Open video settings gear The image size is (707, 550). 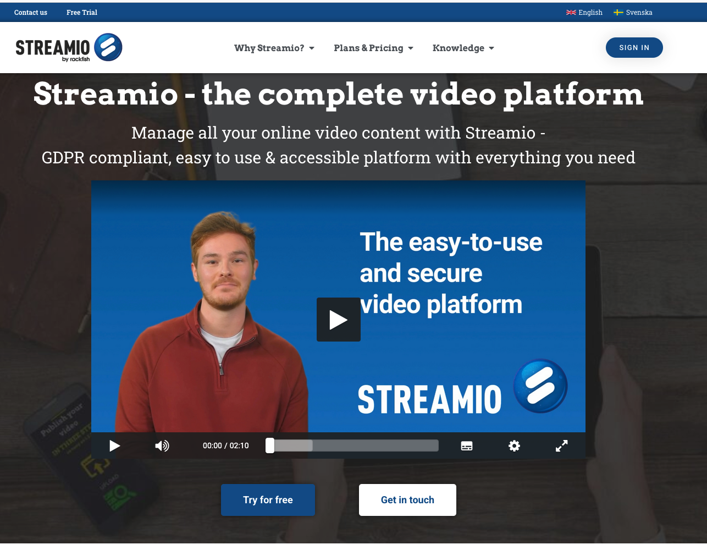click(514, 446)
